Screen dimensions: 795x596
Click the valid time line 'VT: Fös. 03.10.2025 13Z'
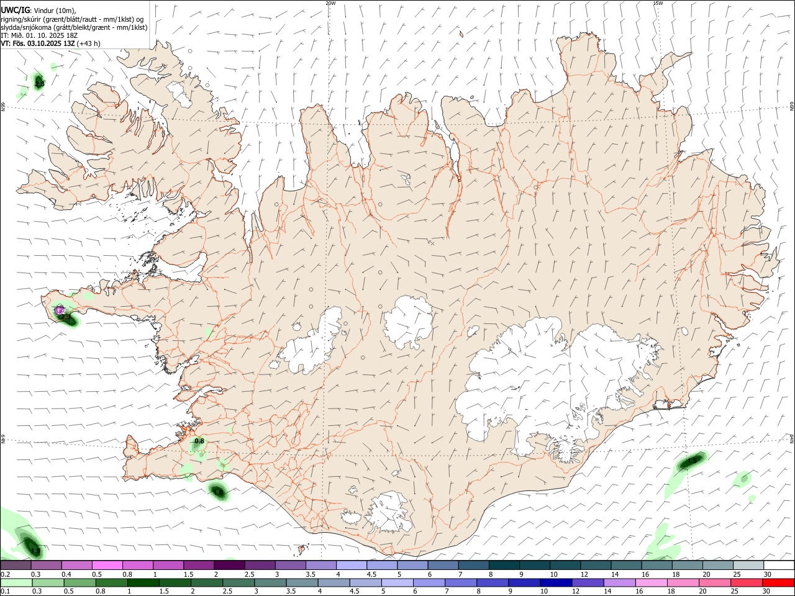[x=38, y=43]
